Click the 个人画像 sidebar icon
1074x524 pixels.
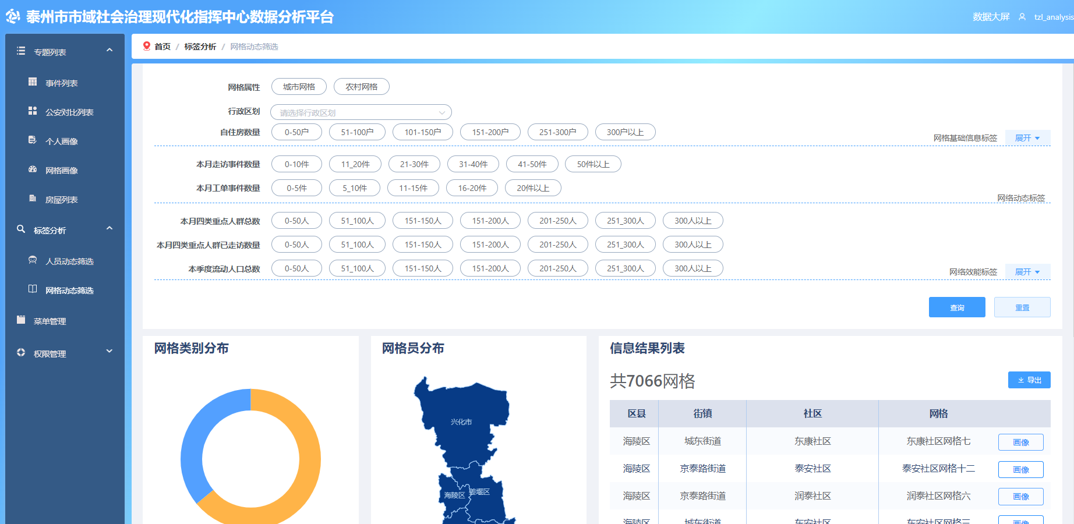coord(33,140)
